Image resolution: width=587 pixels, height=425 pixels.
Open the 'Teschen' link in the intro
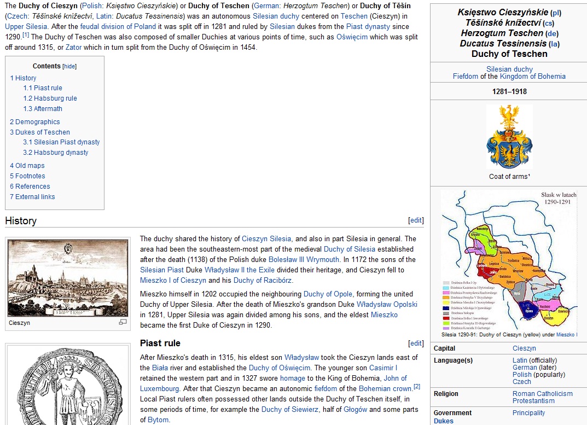pyautogui.click(x=354, y=16)
